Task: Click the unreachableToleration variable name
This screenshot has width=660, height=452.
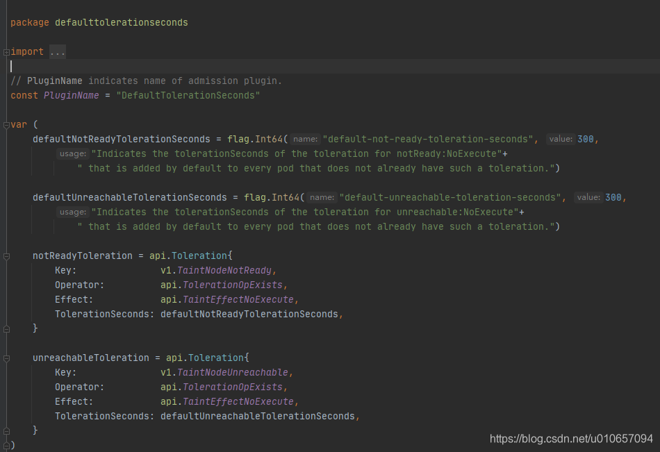Action: click(x=91, y=358)
